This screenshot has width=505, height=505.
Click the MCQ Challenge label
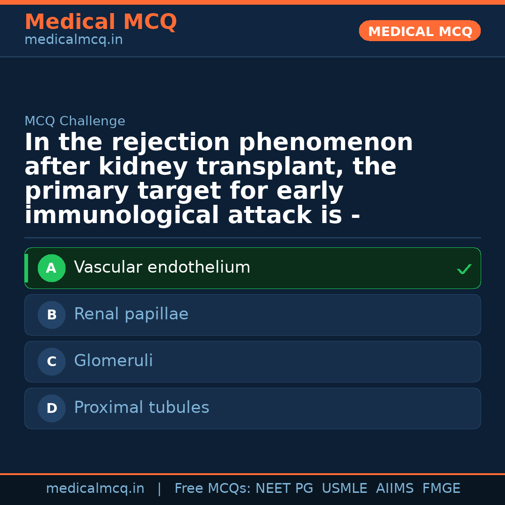(x=75, y=122)
